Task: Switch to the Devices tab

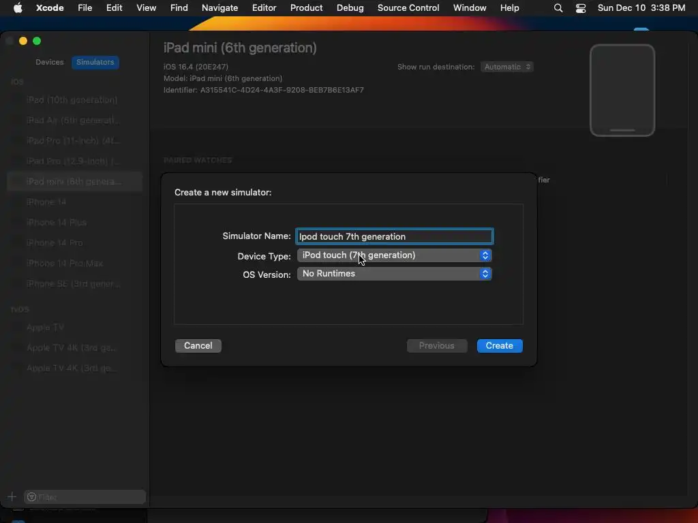Action: click(49, 62)
